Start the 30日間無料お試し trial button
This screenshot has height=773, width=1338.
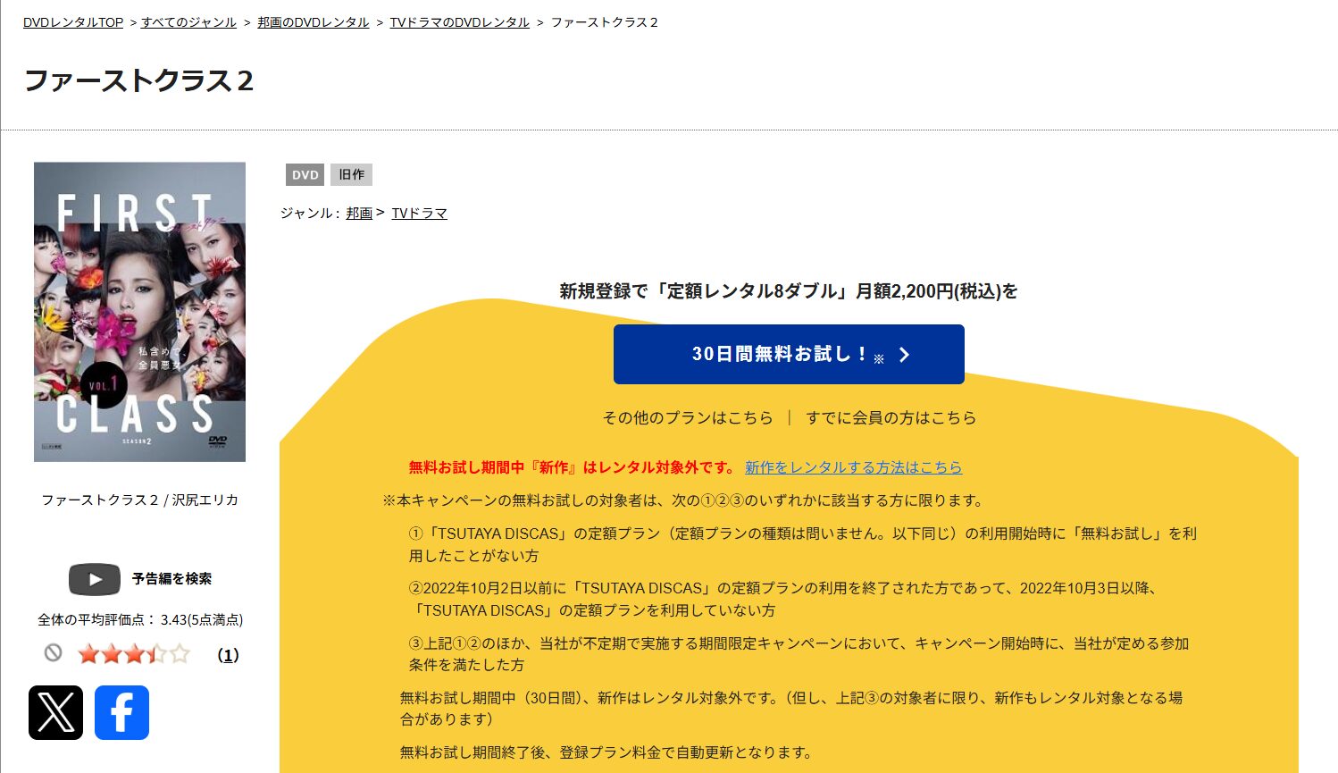tap(789, 355)
